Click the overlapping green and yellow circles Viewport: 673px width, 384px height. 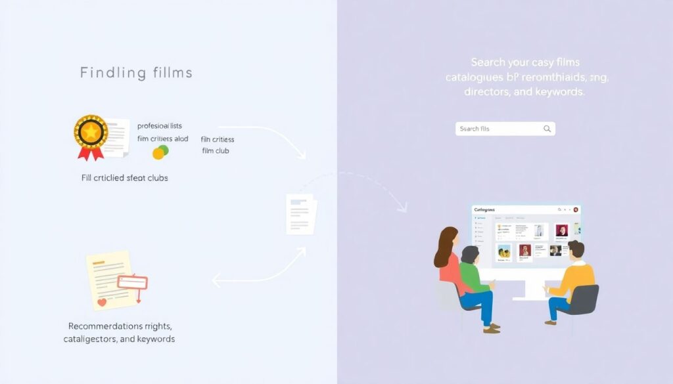(160, 152)
